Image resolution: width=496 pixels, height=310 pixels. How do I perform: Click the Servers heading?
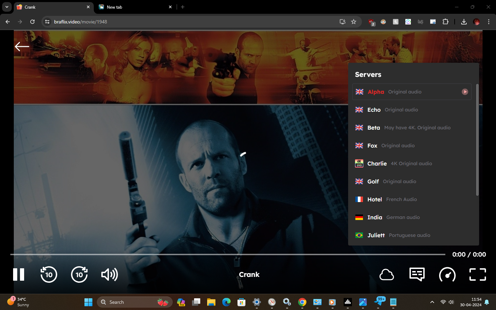(368, 74)
